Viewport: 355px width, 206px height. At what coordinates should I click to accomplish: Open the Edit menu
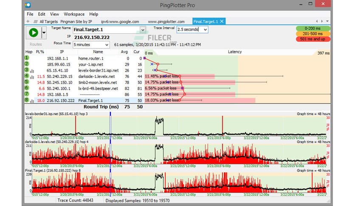tap(42, 14)
